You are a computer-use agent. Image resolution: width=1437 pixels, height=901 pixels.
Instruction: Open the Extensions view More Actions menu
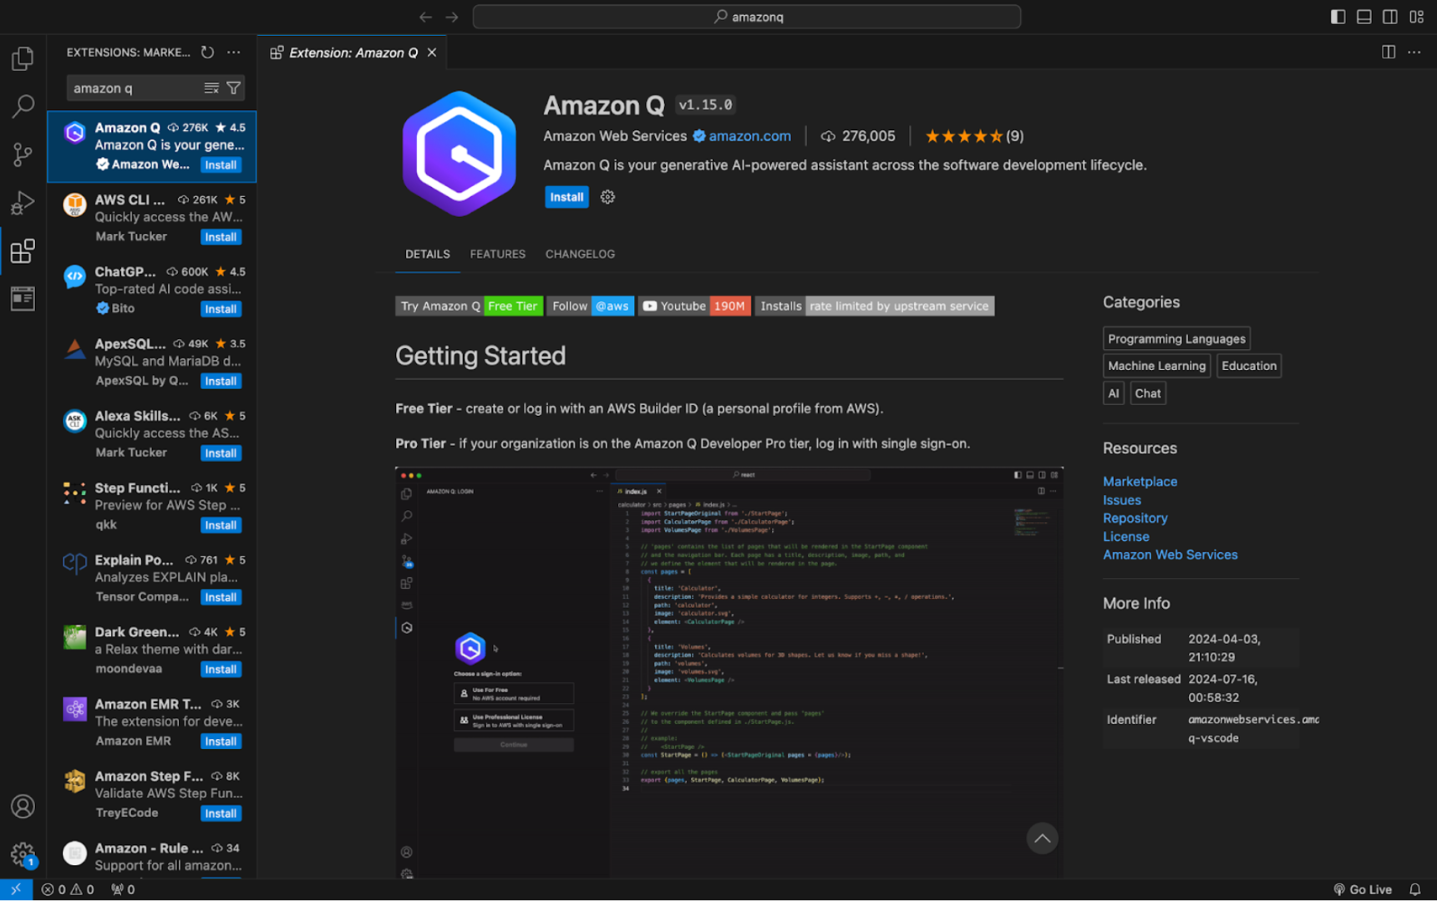tap(233, 52)
